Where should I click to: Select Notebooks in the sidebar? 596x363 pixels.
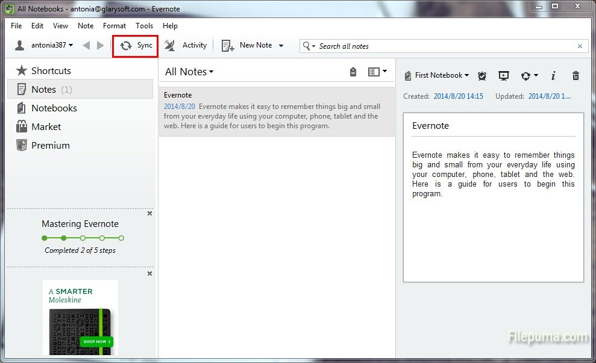click(x=54, y=108)
